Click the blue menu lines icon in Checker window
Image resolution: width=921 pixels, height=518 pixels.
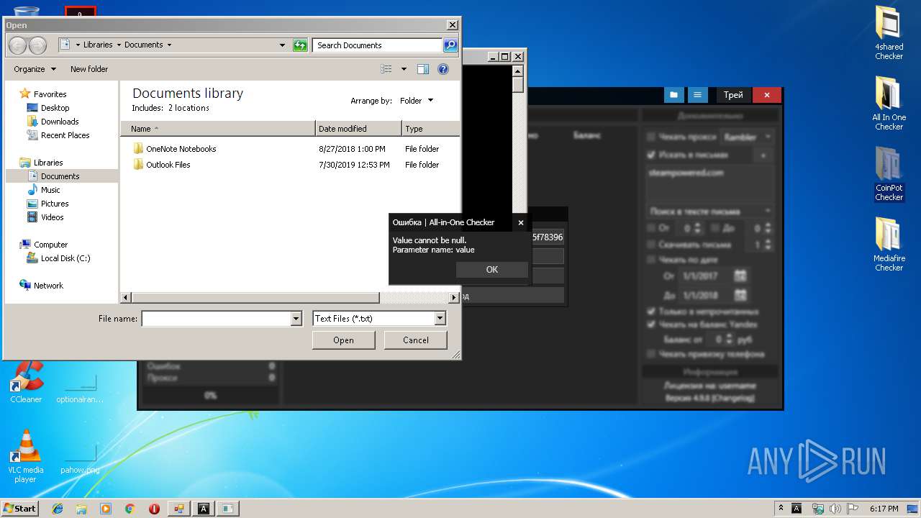click(x=697, y=95)
